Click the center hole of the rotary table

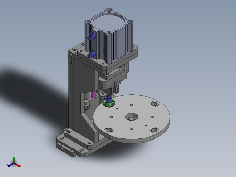click(132, 117)
